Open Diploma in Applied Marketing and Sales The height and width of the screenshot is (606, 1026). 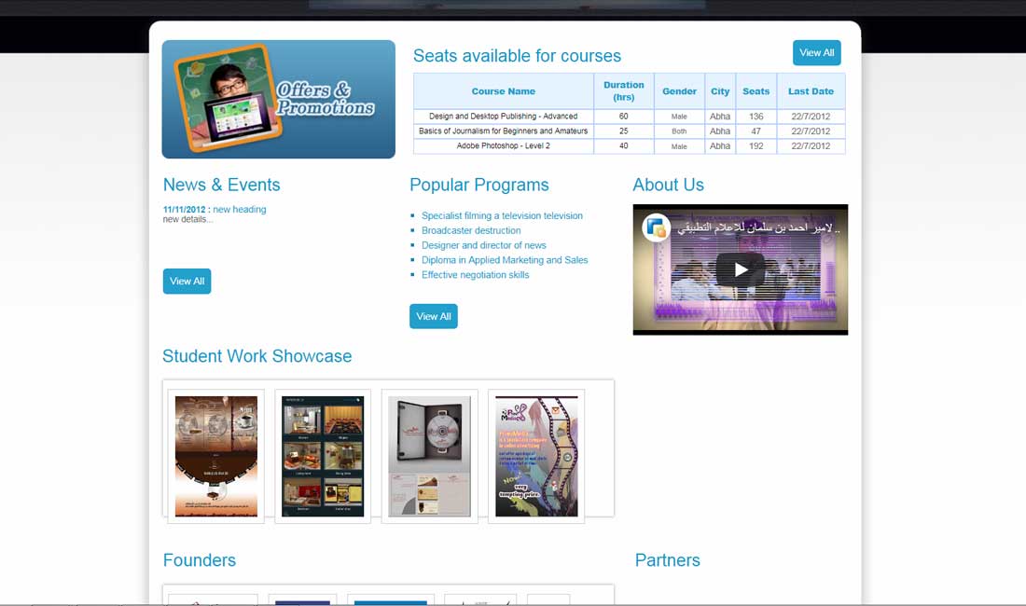point(505,260)
